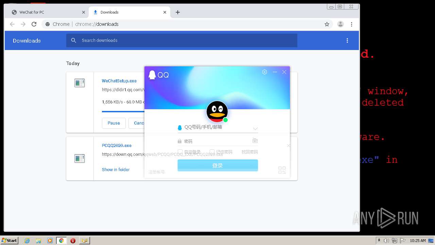435x245 pixels.
Task: Open the network tray icon
Action: [x=395, y=241]
